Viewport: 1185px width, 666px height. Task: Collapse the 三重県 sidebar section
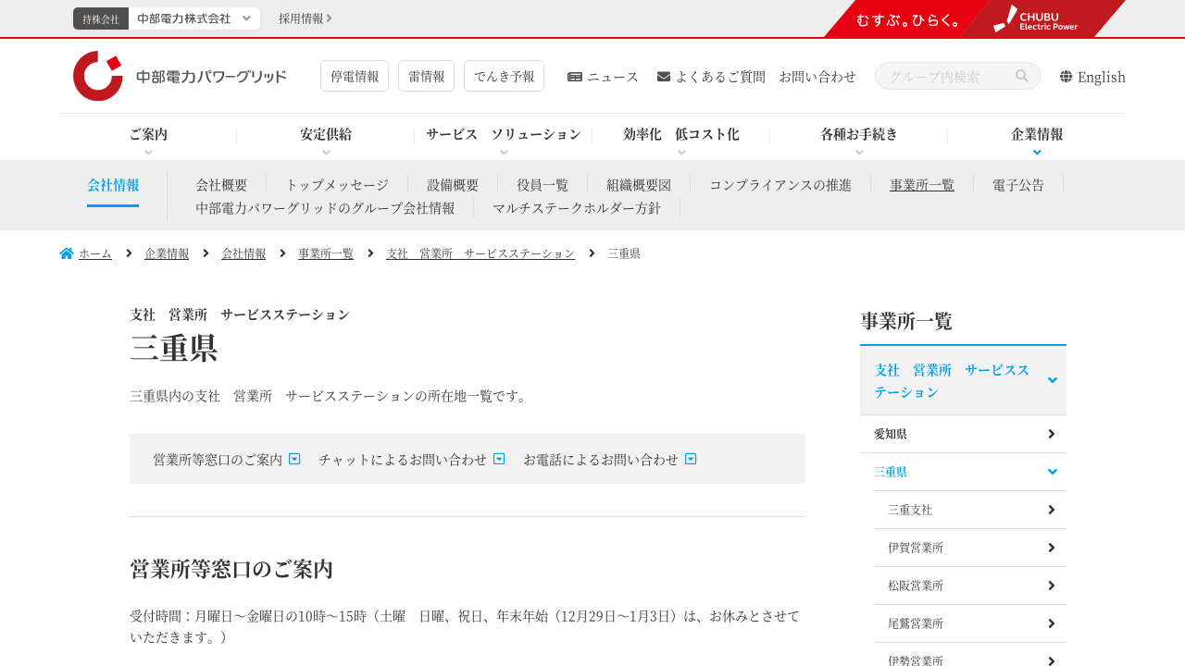point(1052,472)
